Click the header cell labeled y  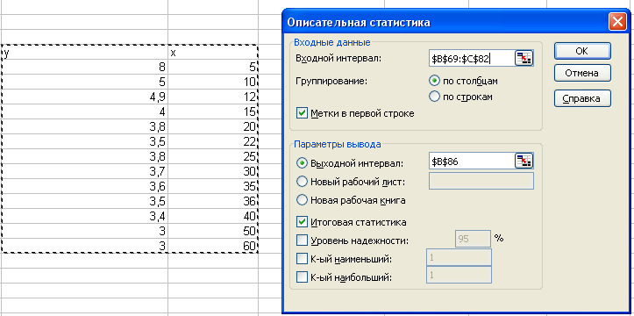[x=84, y=53]
